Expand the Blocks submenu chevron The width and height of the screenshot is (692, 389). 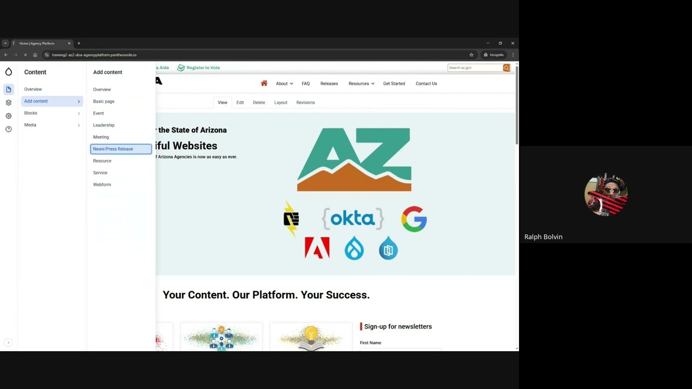[79, 113]
